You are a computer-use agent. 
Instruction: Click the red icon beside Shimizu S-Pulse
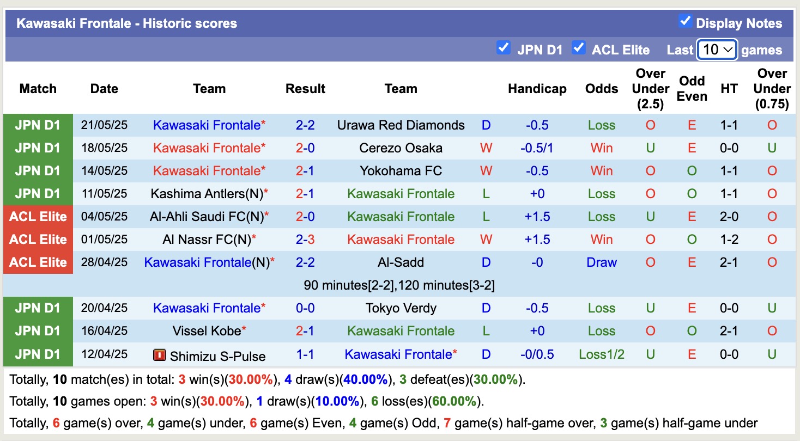pos(159,354)
